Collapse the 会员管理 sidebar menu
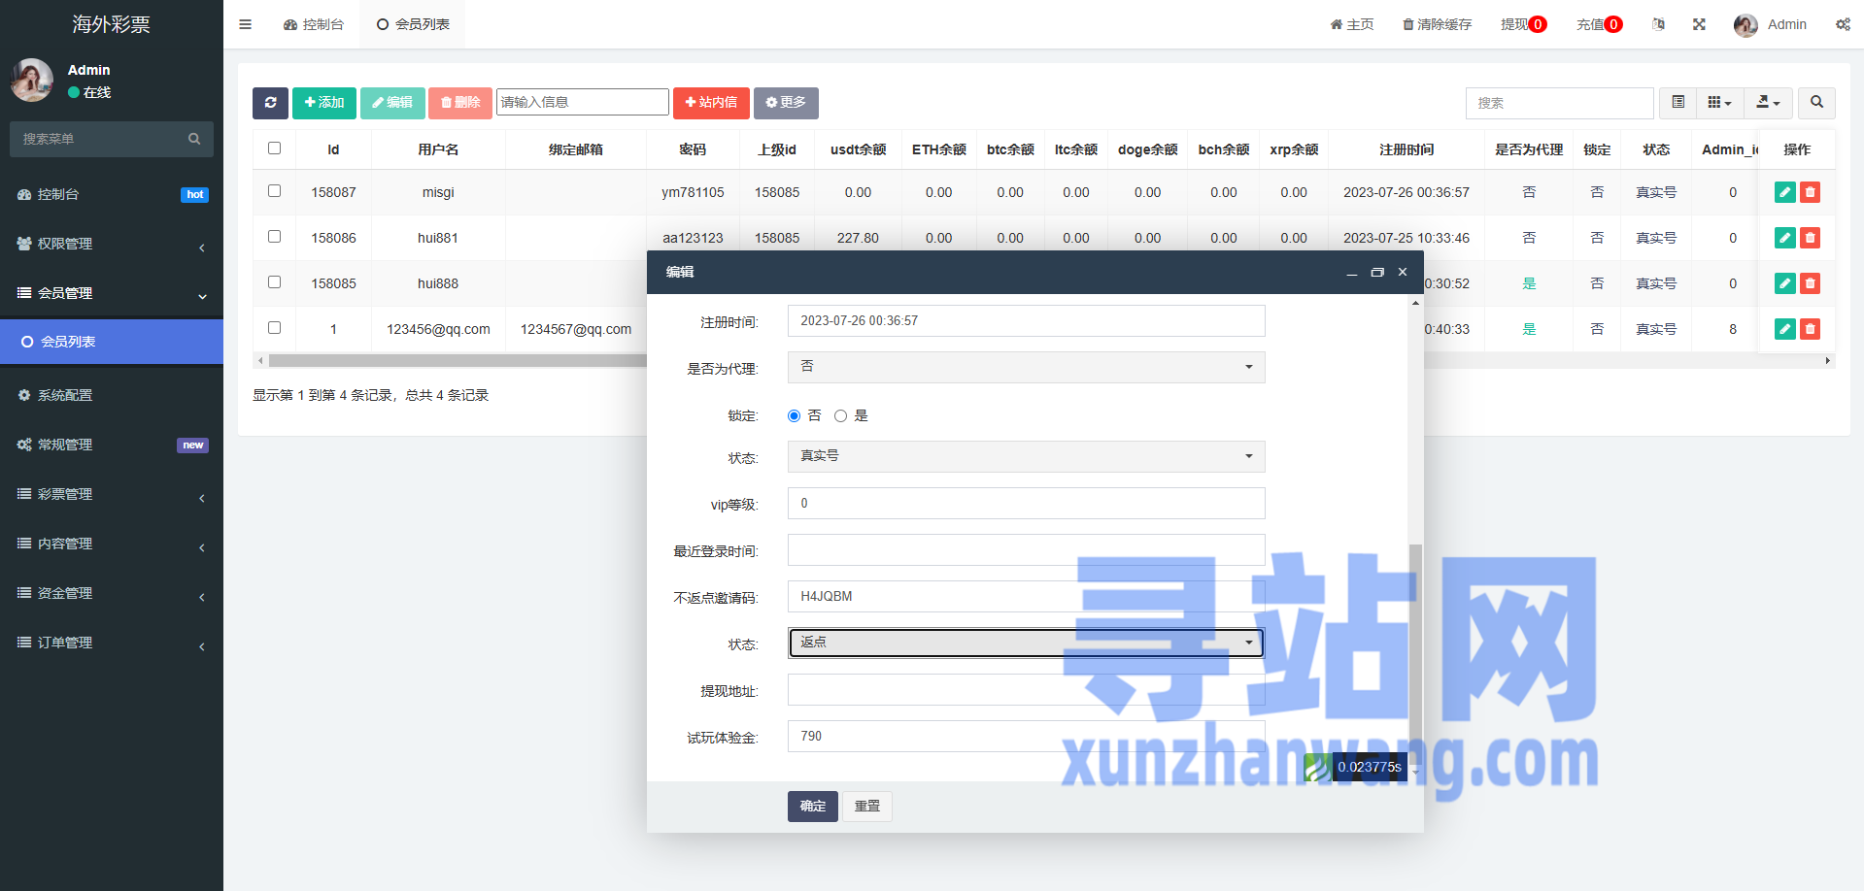This screenshot has height=891, width=1864. pos(112,293)
